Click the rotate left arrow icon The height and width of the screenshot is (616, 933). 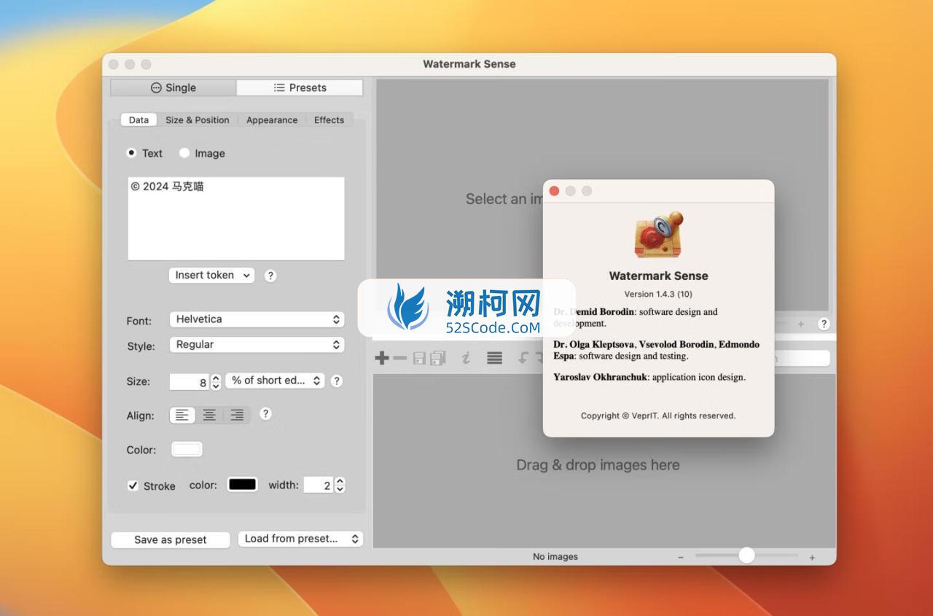click(523, 358)
